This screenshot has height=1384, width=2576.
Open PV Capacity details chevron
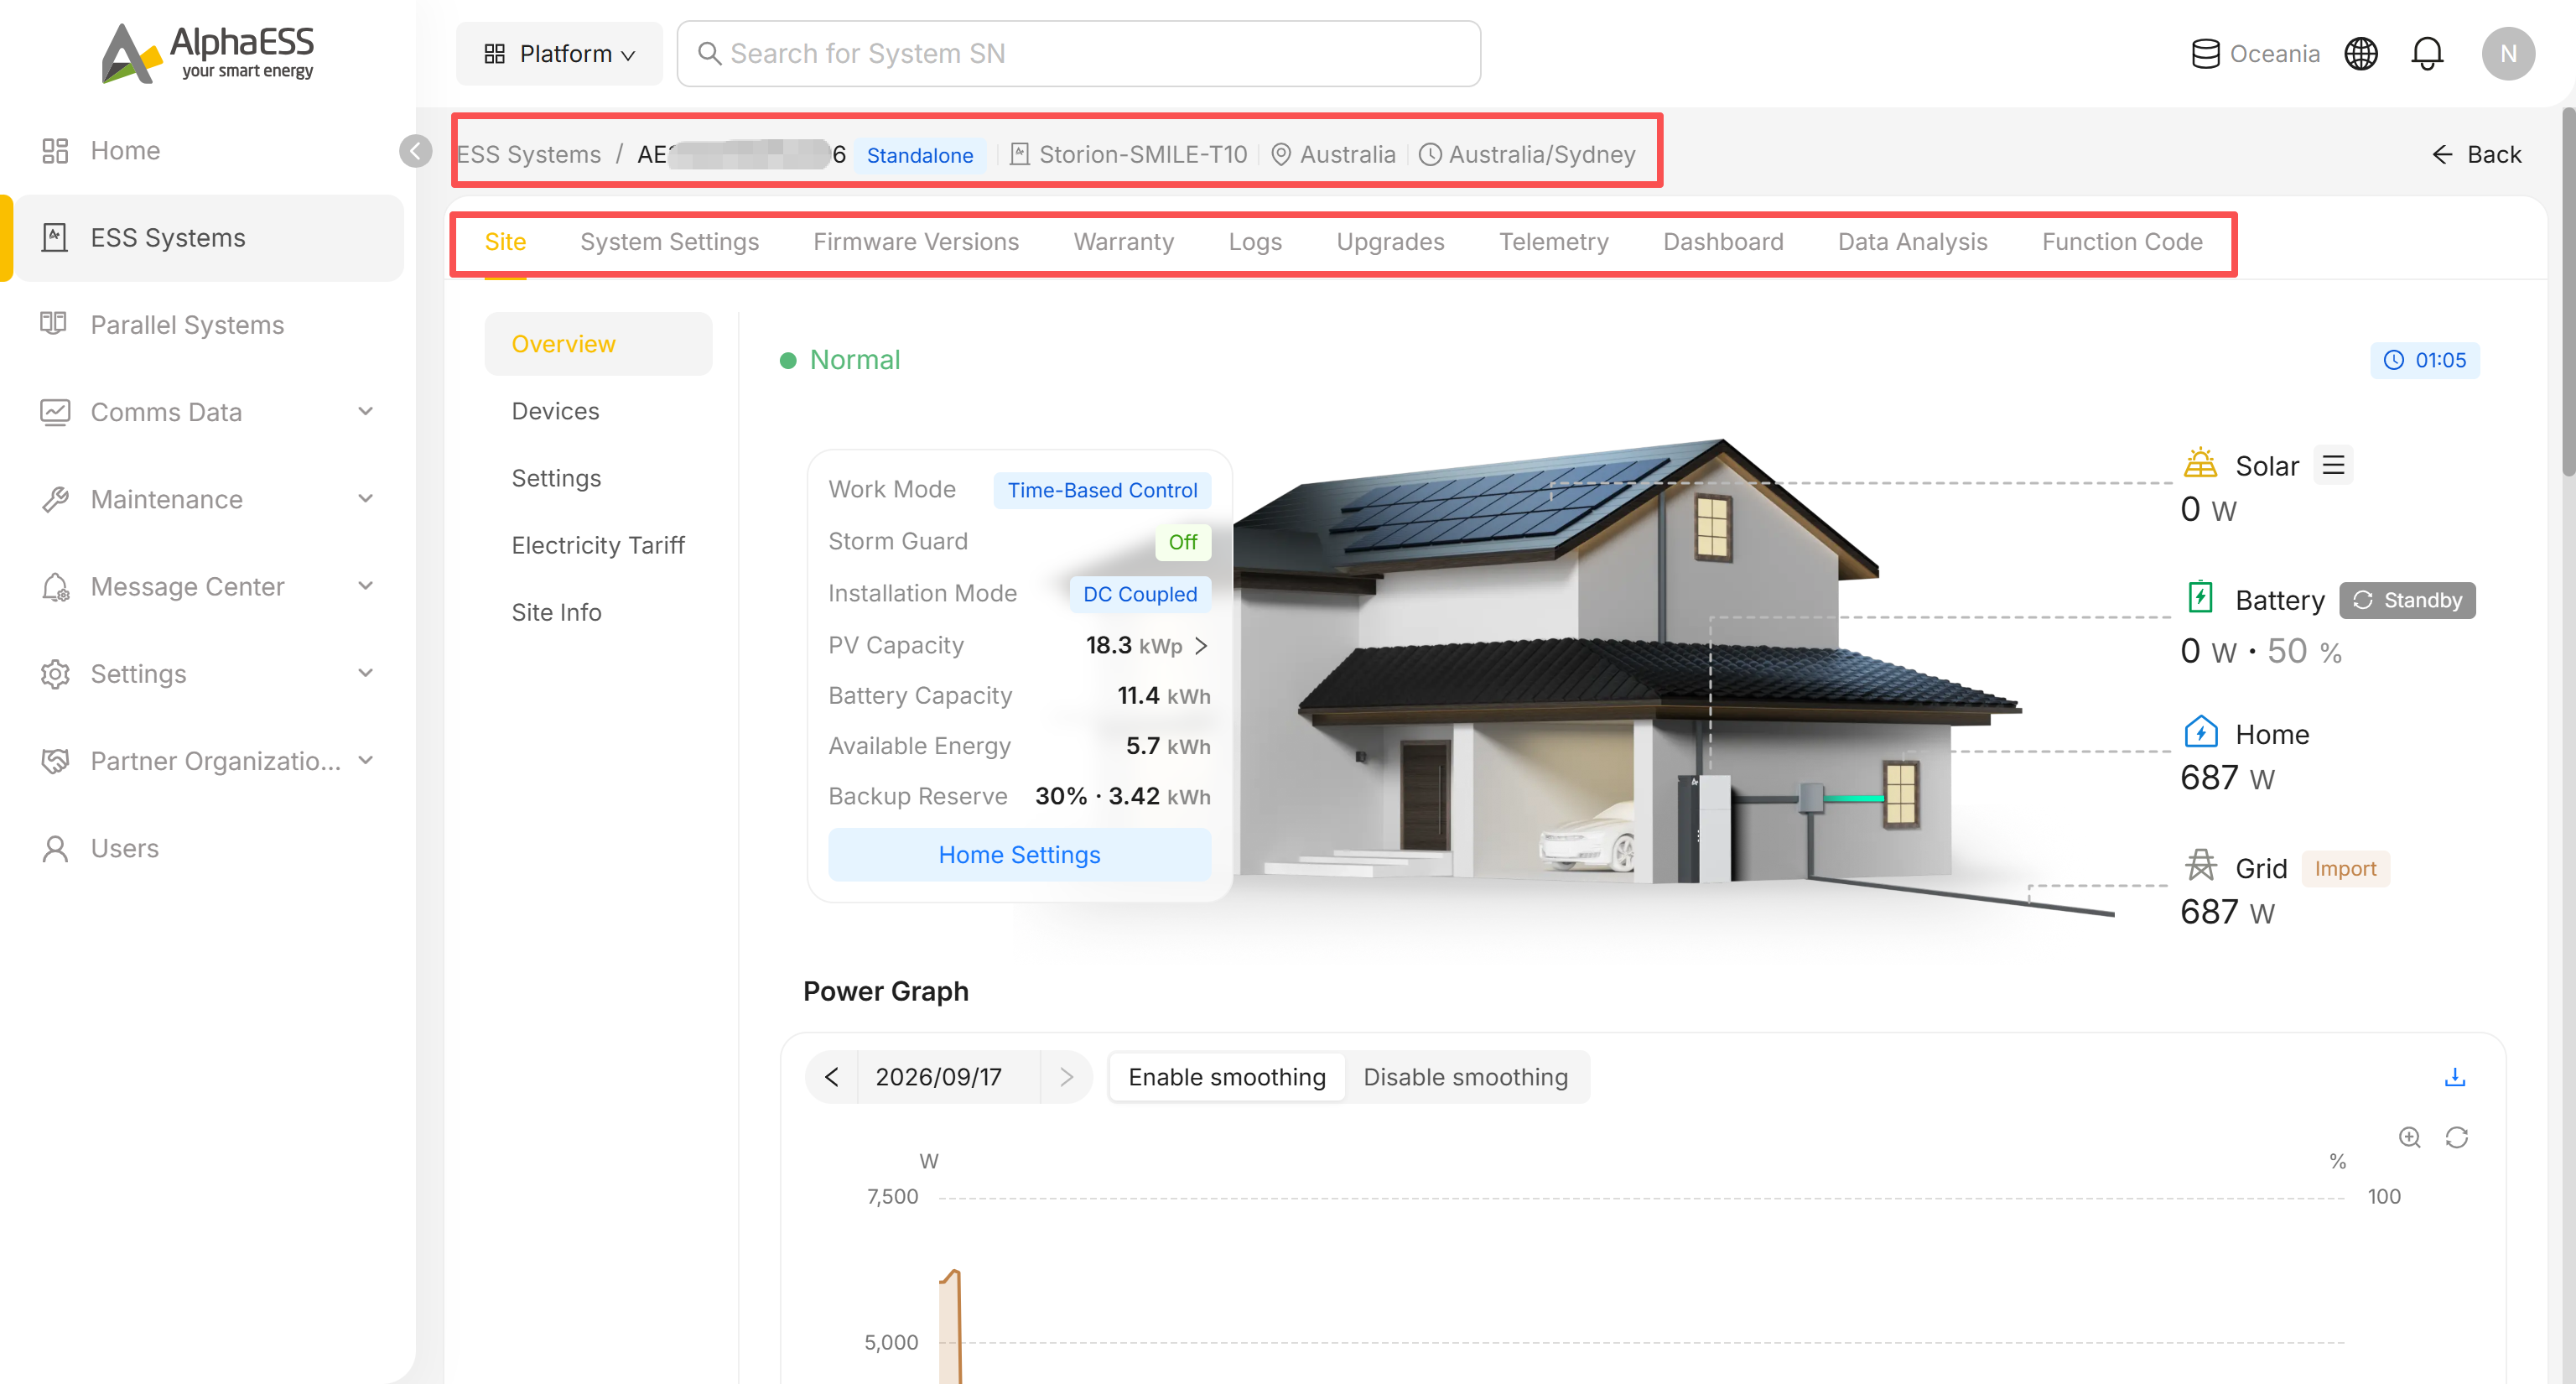[x=1201, y=646]
